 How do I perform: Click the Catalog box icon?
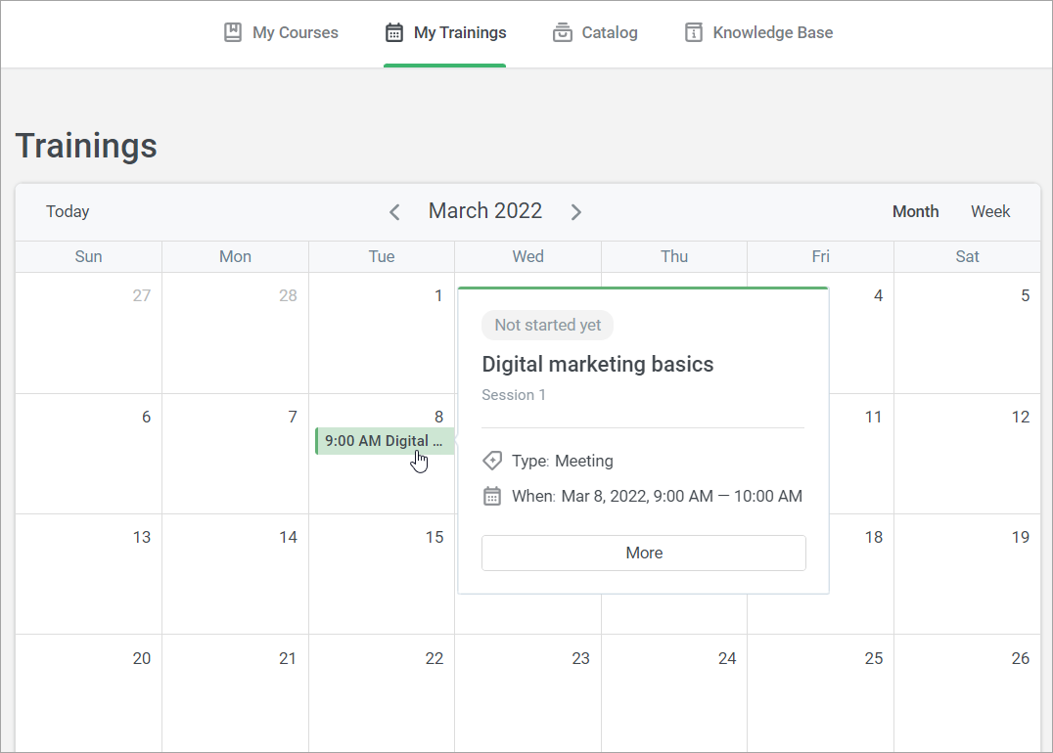(x=562, y=32)
